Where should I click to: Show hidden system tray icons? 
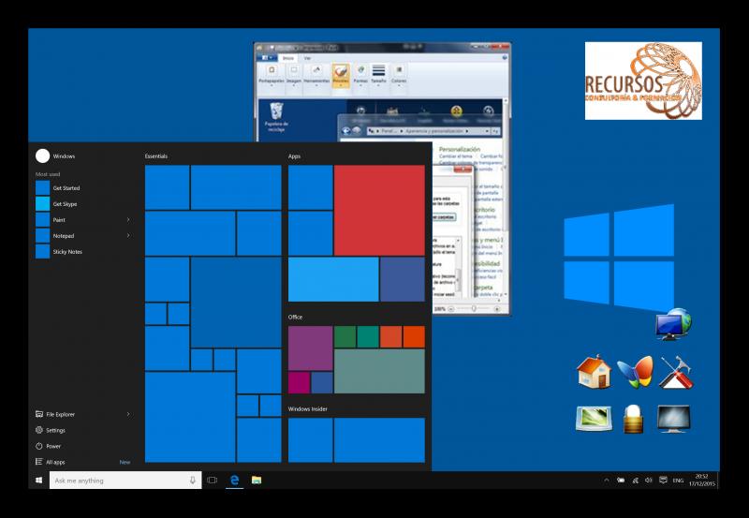click(x=607, y=481)
